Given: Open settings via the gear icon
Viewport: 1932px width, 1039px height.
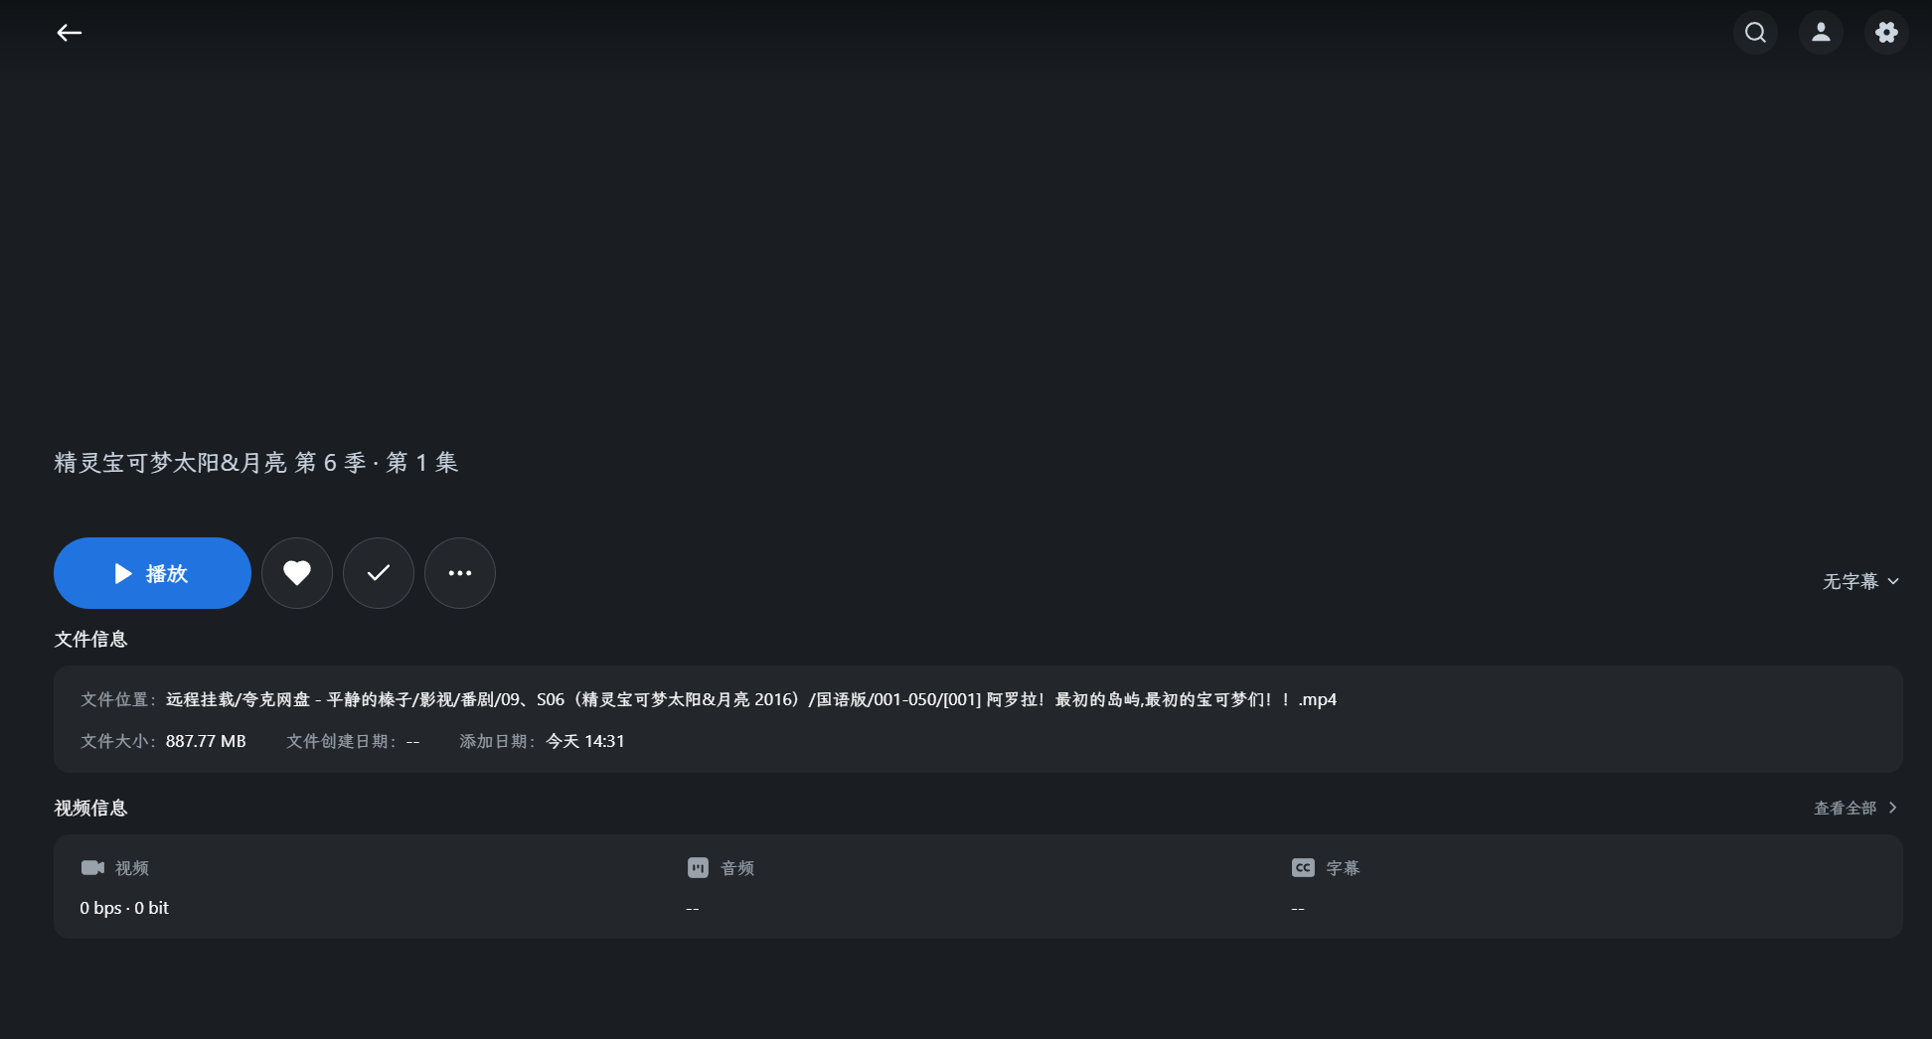Looking at the screenshot, I should click(1886, 32).
